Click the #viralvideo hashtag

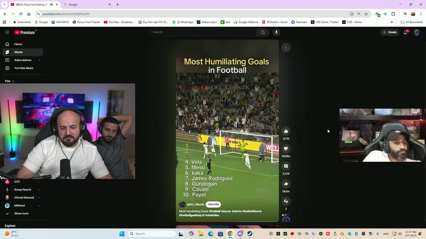coord(212,215)
